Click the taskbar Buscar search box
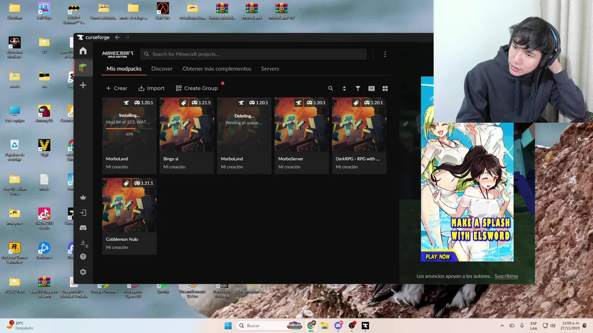This screenshot has height=333, width=593. click(x=271, y=326)
